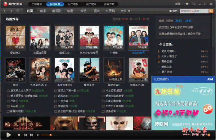Screen dimensions: 216x140
Task: Click the icon beside 宫锁沉香
Action: pos(56,106)
